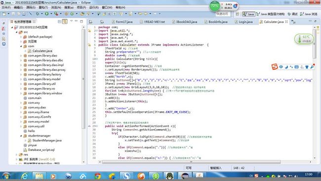
Task: Open dropdown next to New toolbar icon
Action: tap(8, 14)
